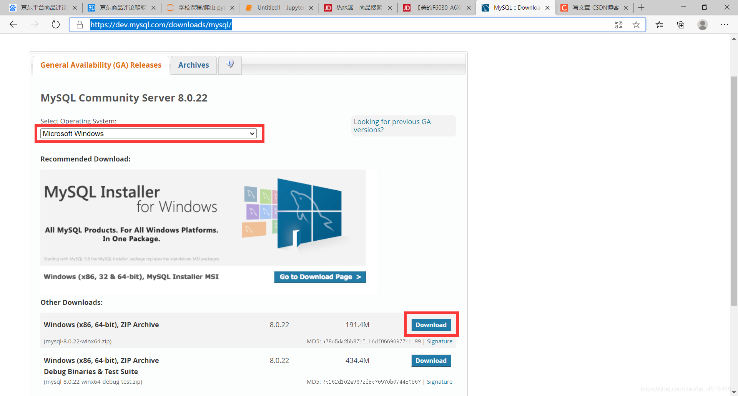738x396 pixels.
Task: Open the browser settings ellipsis menu
Action: 725,25
